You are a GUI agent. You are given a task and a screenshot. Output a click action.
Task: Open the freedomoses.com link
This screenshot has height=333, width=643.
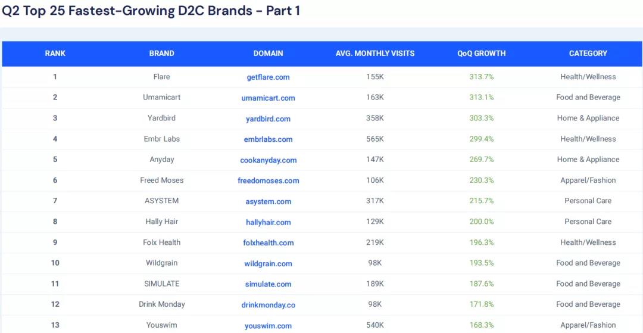[268, 180]
